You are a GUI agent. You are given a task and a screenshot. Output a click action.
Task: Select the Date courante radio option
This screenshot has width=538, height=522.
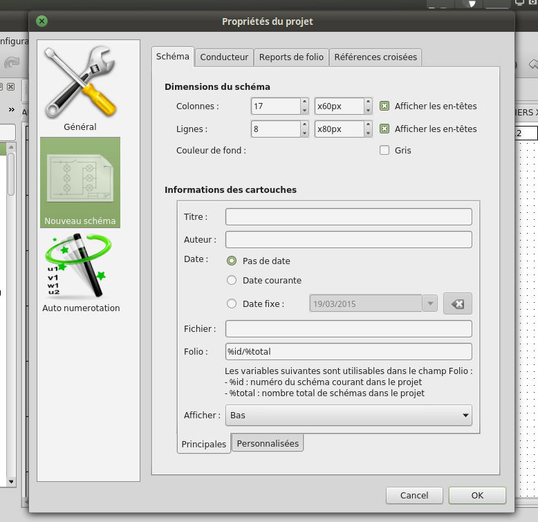point(232,281)
